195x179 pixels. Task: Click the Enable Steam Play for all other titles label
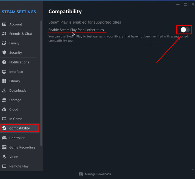click(76, 30)
